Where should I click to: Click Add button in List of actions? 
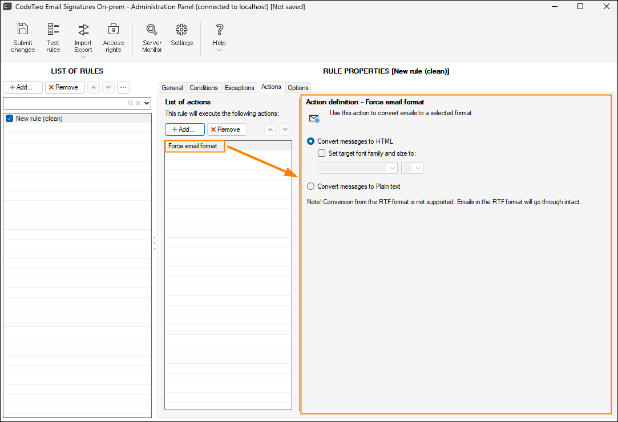point(184,129)
